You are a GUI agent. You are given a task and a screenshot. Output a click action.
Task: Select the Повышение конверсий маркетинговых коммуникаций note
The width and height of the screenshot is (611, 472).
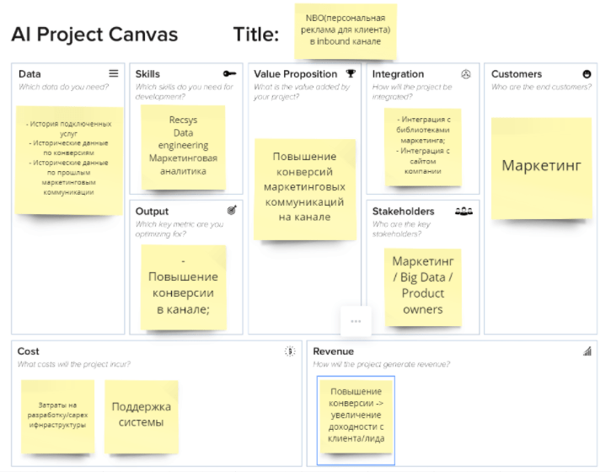pyautogui.click(x=305, y=190)
